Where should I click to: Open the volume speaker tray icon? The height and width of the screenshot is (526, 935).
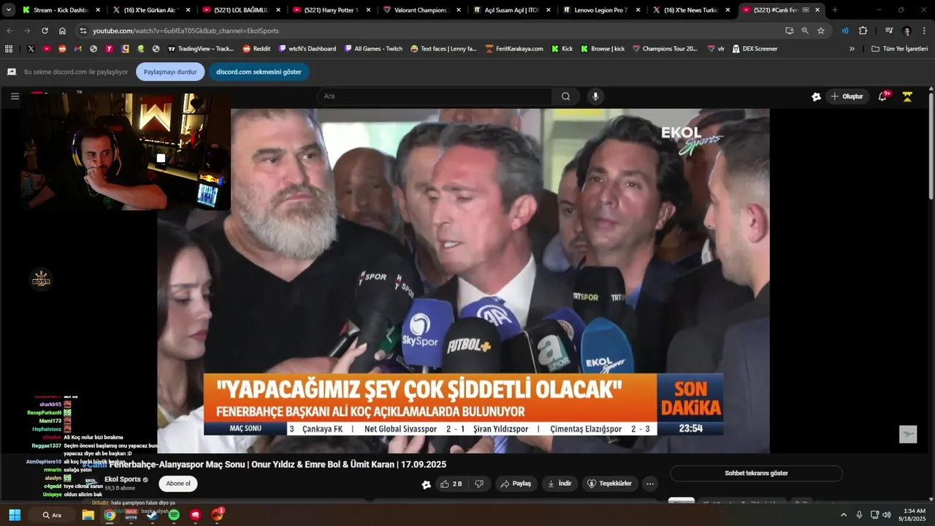(x=887, y=515)
